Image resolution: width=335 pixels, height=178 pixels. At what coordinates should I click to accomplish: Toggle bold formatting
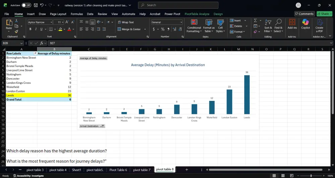pos(30,29)
